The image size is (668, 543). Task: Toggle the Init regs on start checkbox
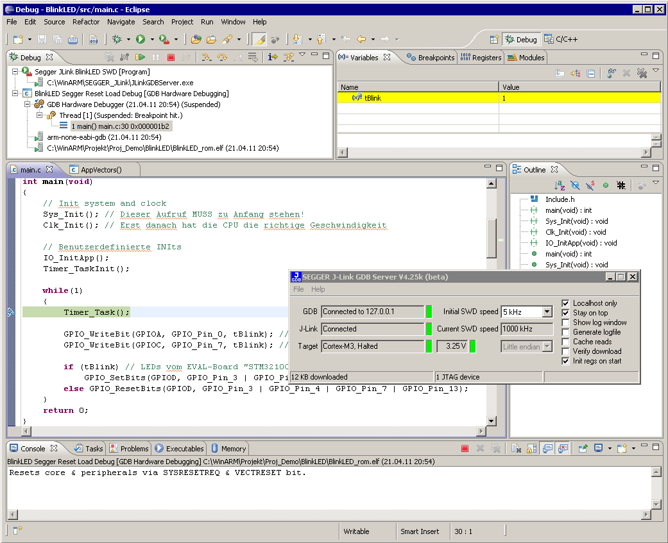(565, 362)
